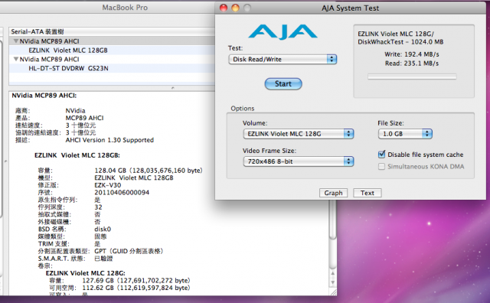The height and width of the screenshot is (303, 490).
Task: Click the AJA logo
Action: click(x=283, y=32)
